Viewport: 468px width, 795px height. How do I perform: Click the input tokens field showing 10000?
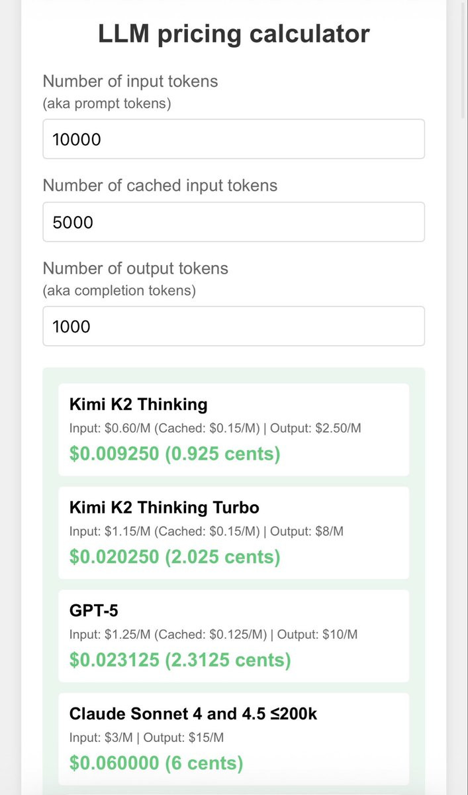(x=234, y=139)
